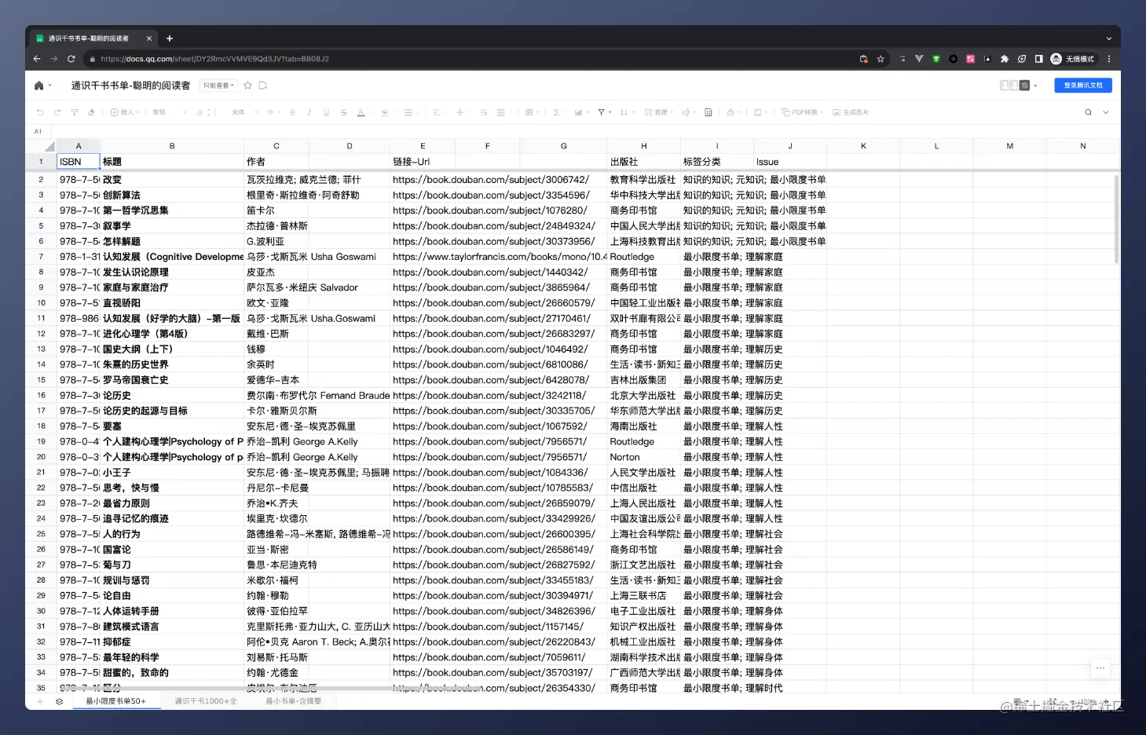The height and width of the screenshot is (735, 1146).
Task: Click the 出版社 header cell
Action: (x=643, y=162)
